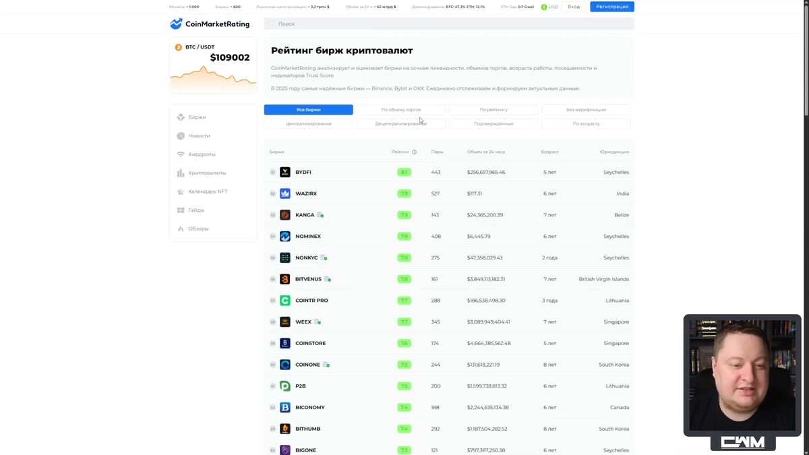Select the По рейтингу filter

pyautogui.click(x=493, y=110)
